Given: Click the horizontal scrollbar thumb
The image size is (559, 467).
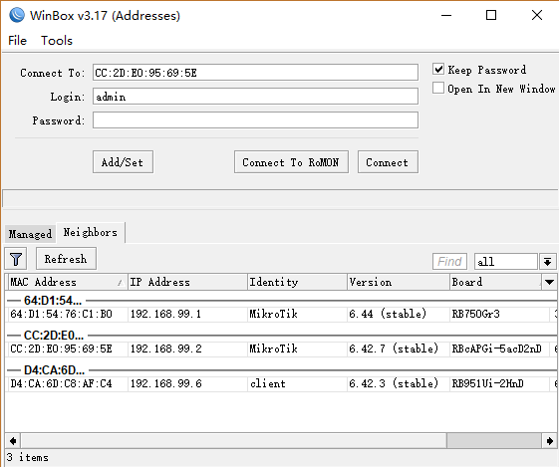Looking at the screenshot, I should click(x=494, y=441).
